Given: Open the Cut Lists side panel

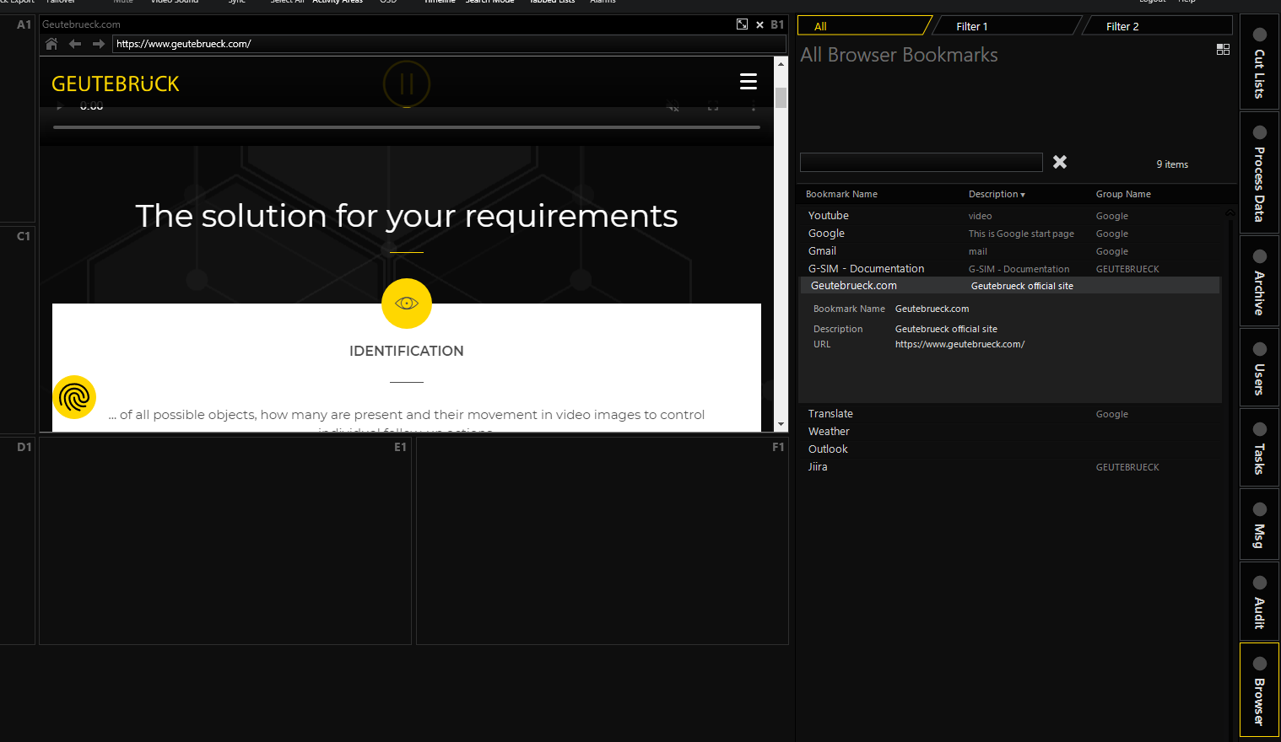Looking at the screenshot, I should point(1259,62).
